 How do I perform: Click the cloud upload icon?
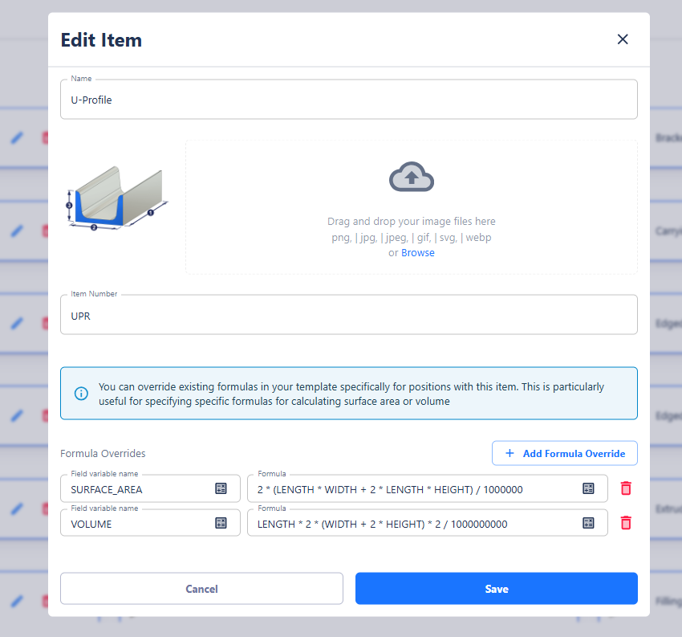(x=411, y=178)
